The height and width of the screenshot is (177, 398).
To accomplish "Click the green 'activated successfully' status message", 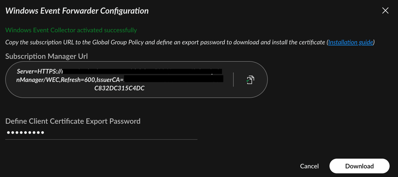I will pyautogui.click(x=71, y=30).
